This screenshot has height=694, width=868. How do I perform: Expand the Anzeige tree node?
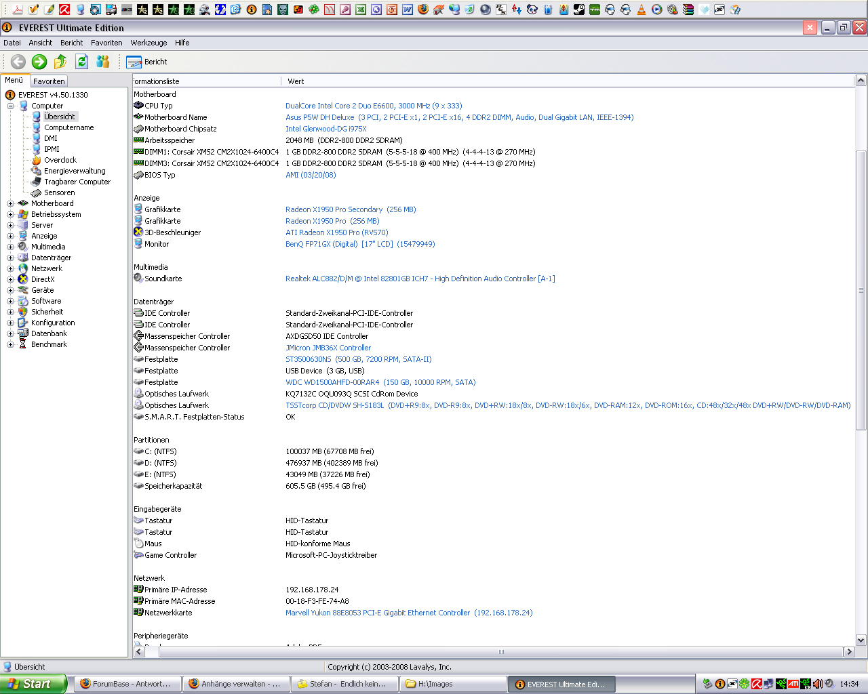(x=10, y=236)
